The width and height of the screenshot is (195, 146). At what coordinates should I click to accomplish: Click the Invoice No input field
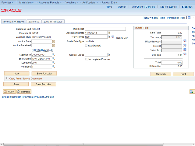tap(105, 29)
